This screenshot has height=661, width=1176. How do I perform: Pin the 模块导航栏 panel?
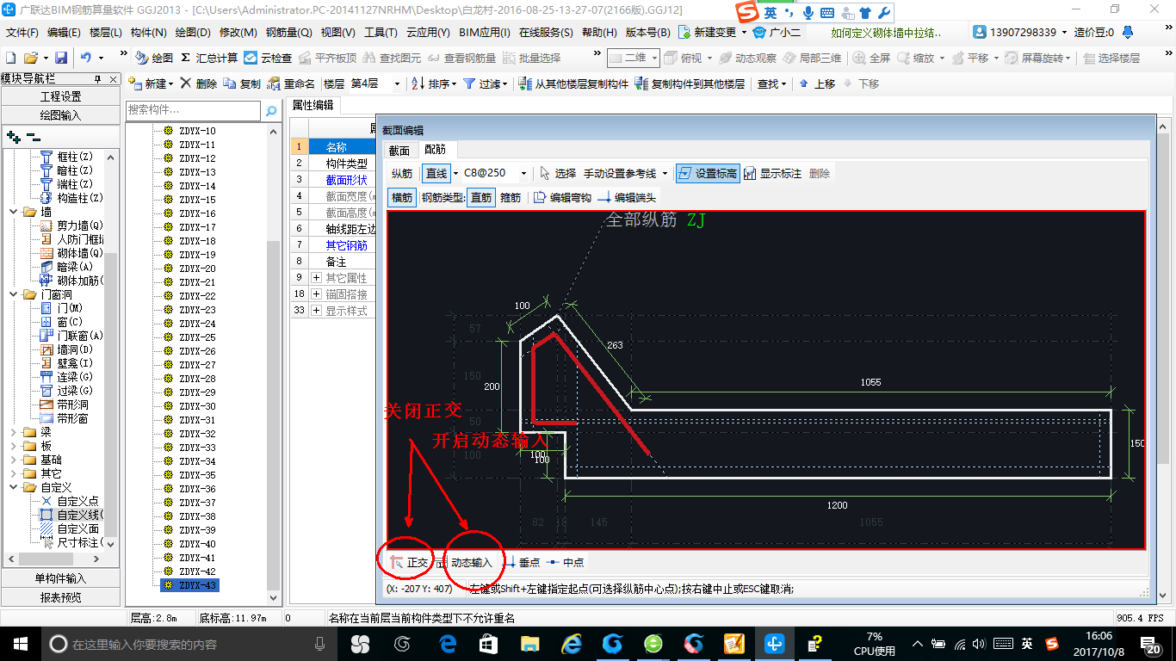(x=98, y=78)
